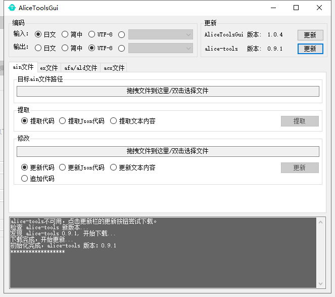Click the file drop field in 修改 section

tap(168, 151)
